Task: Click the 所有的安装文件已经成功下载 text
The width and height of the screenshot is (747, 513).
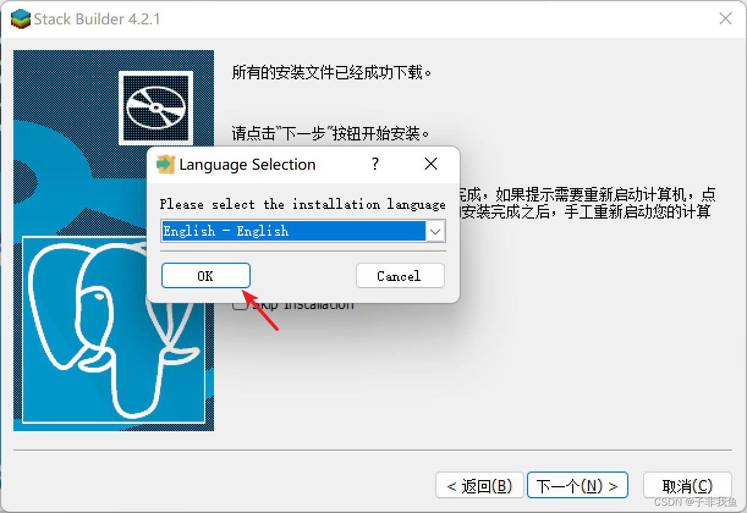Action: click(x=332, y=73)
